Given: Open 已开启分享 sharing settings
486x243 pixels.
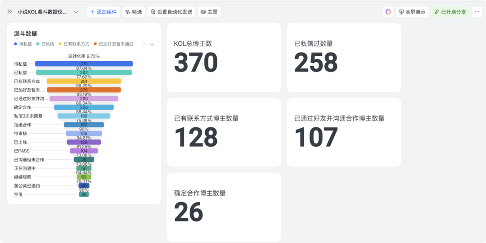Looking at the screenshot, I should click(x=450, y=12).
